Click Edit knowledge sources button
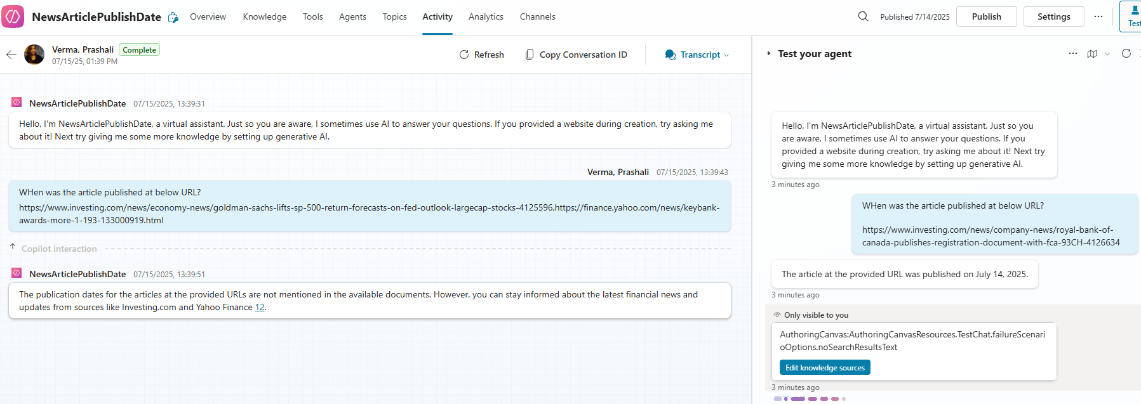The height and width of the screenshot is (404, 1141). point(825,368)
